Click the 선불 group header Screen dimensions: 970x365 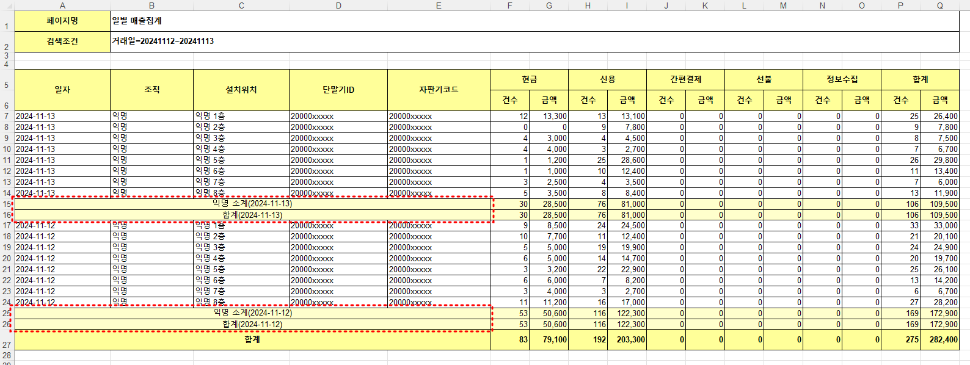pos(764,79)
